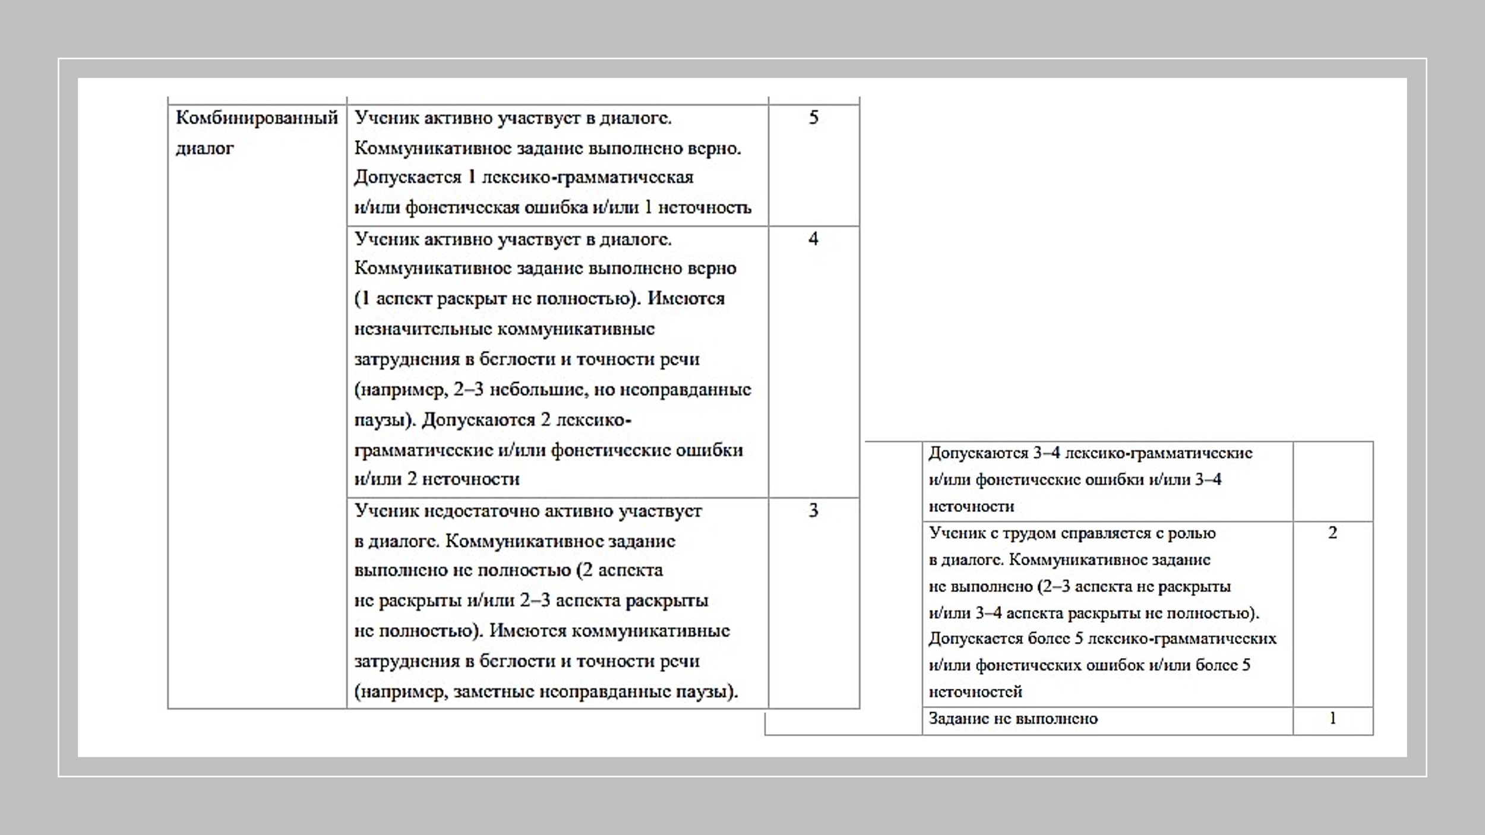Click line 'Допускается более 5 лексико-грамматических'

coord(1102,639)
